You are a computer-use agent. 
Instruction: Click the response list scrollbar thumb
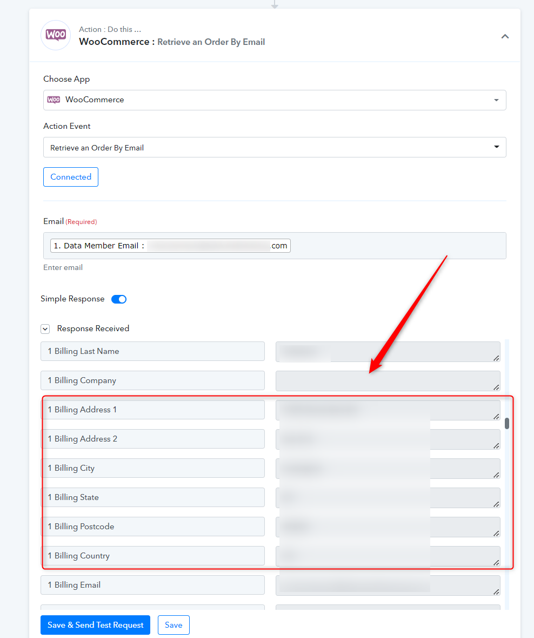[x=507, y=423]
